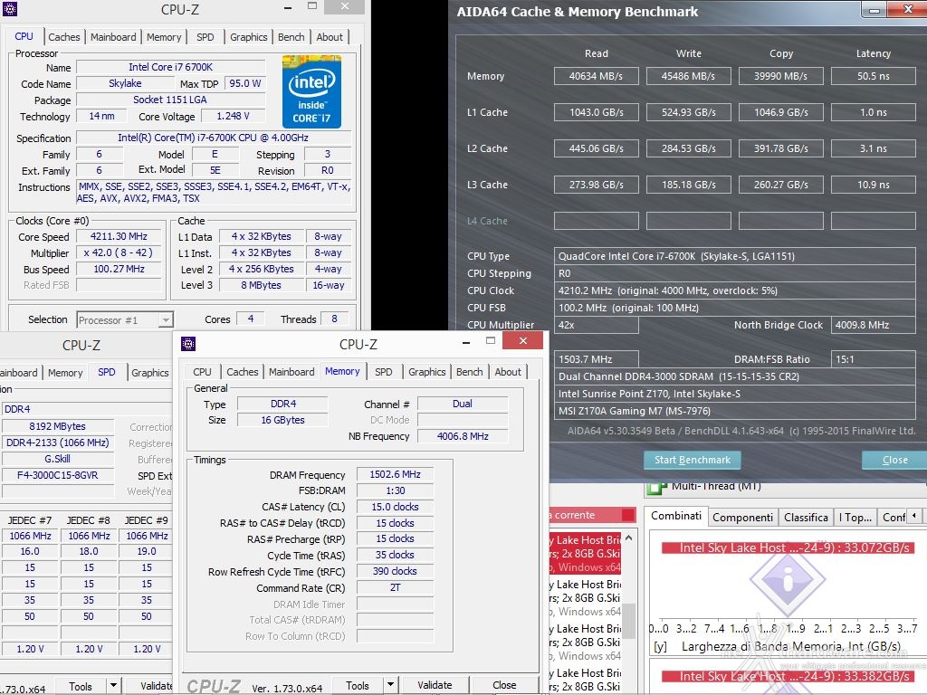Click the MSI Z170A Gaming M7 motherboard field
Image resolution: width=927 pixels, height=695 pixels.
(x=735, y=411)
